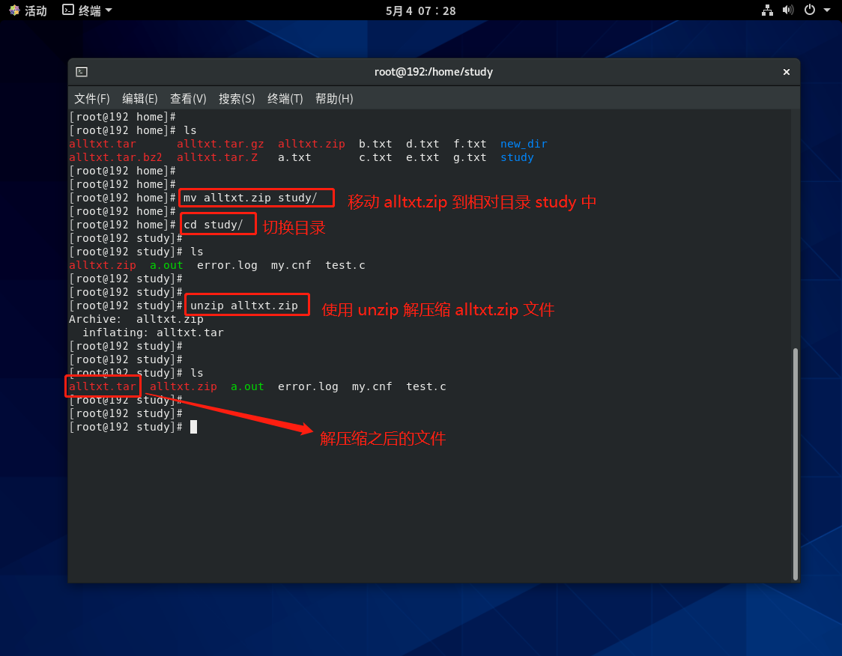This screenshot has height=656, width=842.
Task: Open the 查看(V) menu
Action: click(x=188, y=99)
